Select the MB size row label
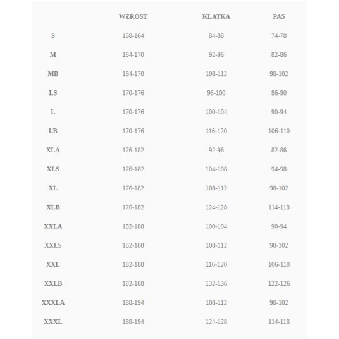Image resolution: width=339 pixels, height=339 pixels. click(53, 74)
